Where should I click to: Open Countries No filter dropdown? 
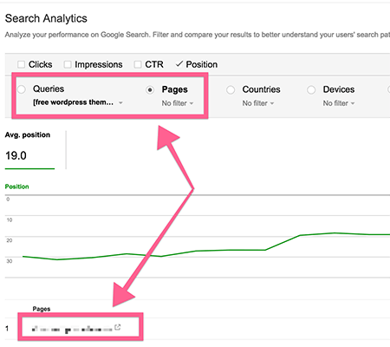coord(258,103)
